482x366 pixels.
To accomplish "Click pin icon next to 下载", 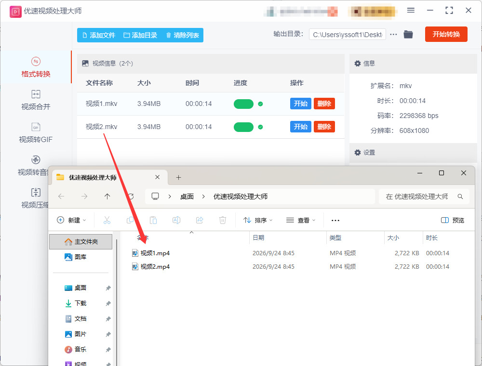I will [x=108, y=303].
